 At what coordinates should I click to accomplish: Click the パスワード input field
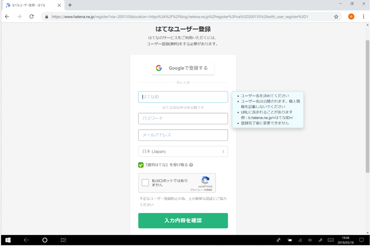pos(183,118)
